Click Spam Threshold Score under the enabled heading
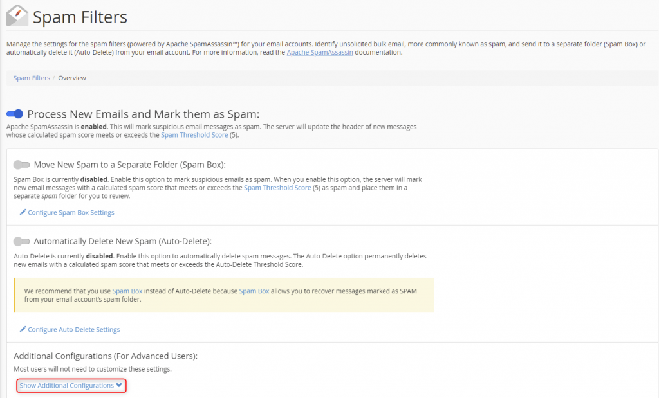This screenshot has width=659, height=398. [194, 135]
